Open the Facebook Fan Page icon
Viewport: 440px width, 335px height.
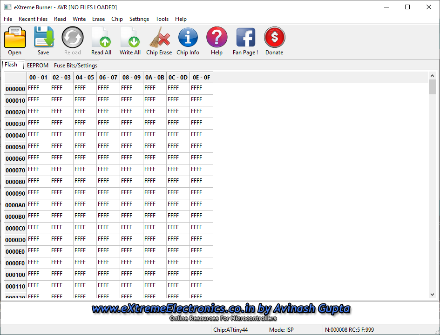[245, 37]
